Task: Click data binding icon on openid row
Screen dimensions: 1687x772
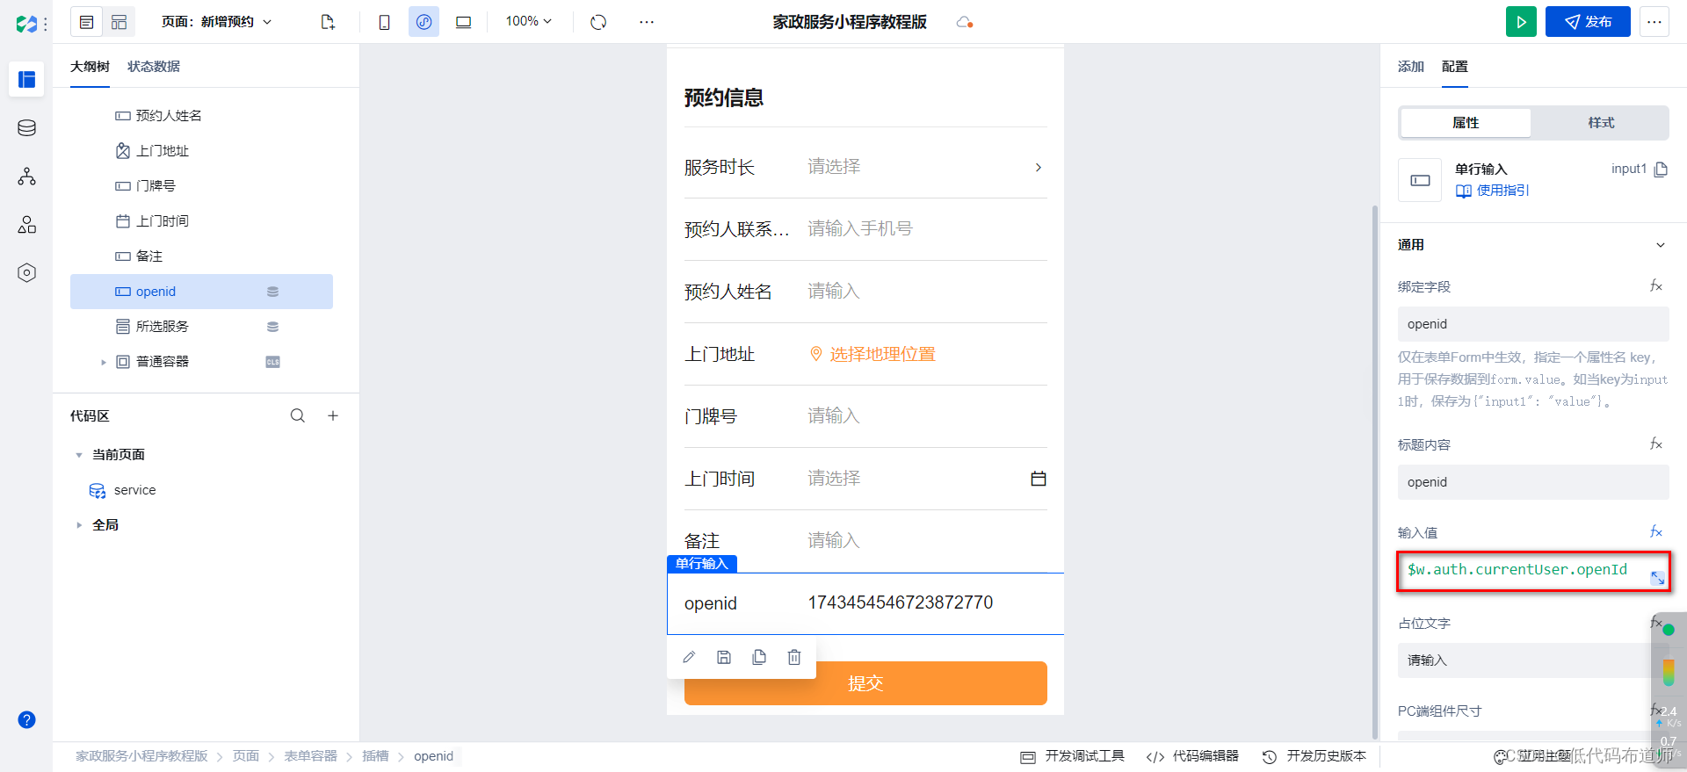Action: click(272, 292)
